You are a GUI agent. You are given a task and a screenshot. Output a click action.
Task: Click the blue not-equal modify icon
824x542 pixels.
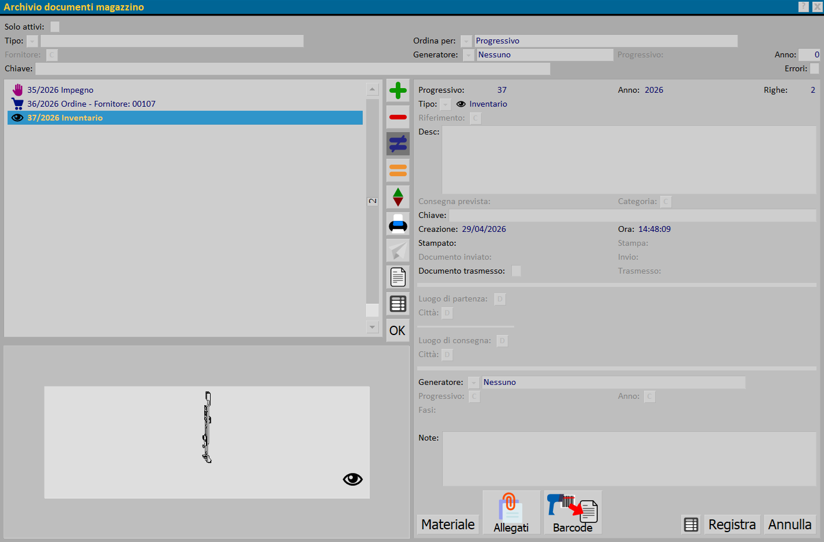coord(397,144)
